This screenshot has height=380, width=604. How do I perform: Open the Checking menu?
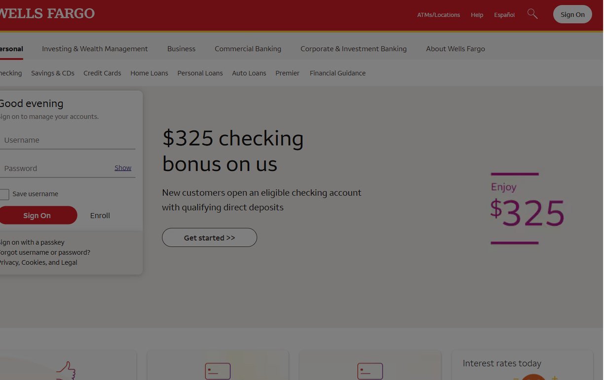pos(11,73)
